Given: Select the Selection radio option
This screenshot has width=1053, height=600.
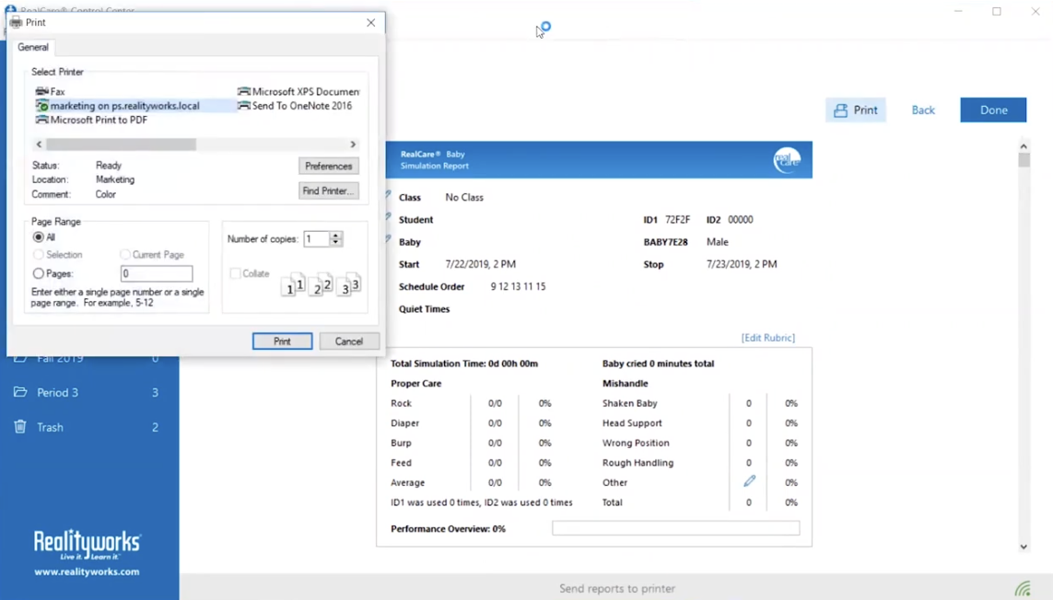Looking at the screenshot, I should point(39,254).
